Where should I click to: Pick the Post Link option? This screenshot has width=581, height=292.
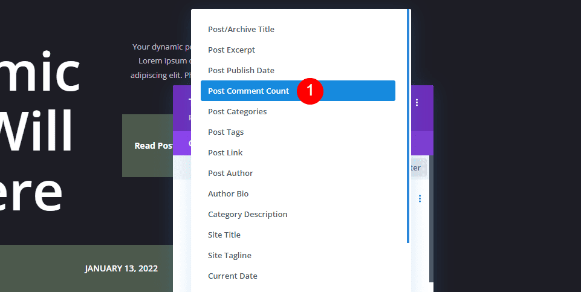coord(226,152)
